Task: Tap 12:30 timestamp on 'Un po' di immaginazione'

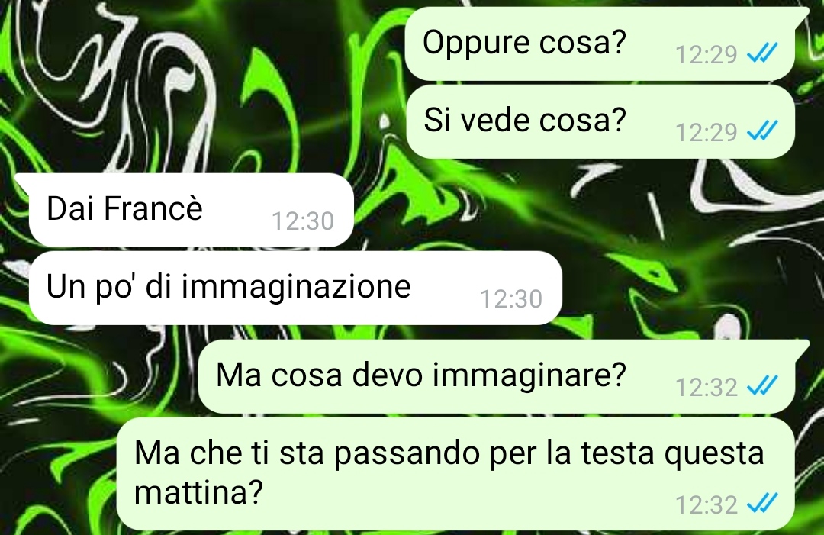Action: (511, 299)
